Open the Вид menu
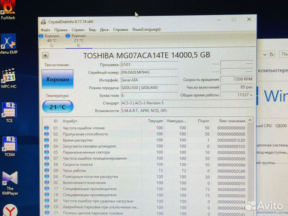This screenshot has width=288, height=216. coord(92,30)
